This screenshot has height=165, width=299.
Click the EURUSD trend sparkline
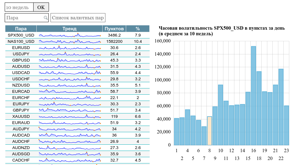pos(70,48)
